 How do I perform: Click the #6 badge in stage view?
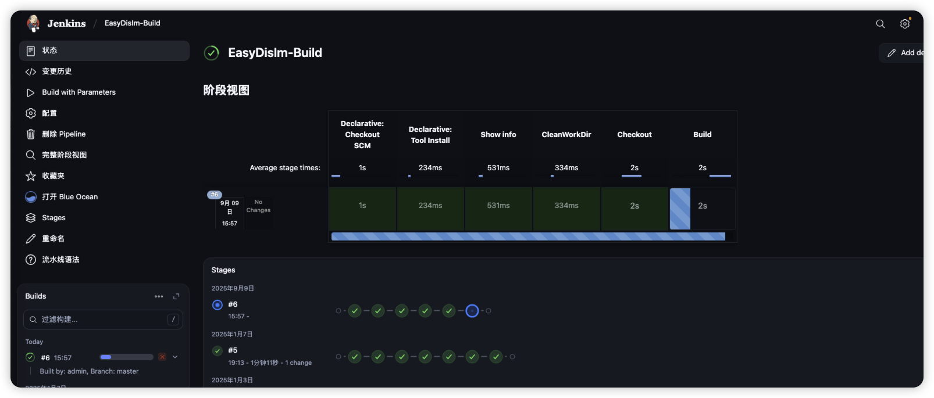(215, 195)
